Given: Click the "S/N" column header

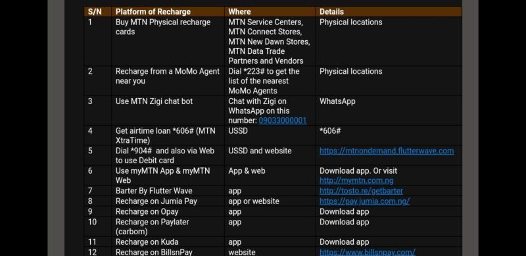Looking at the screenshot, I should pyautogui.click(x=97, y=11).
